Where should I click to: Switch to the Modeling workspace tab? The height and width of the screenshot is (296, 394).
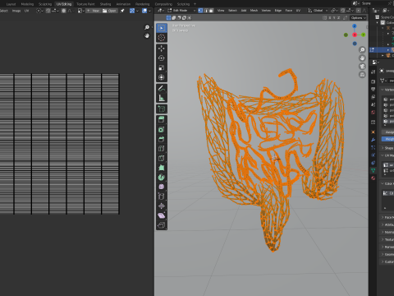click(27, 4)
